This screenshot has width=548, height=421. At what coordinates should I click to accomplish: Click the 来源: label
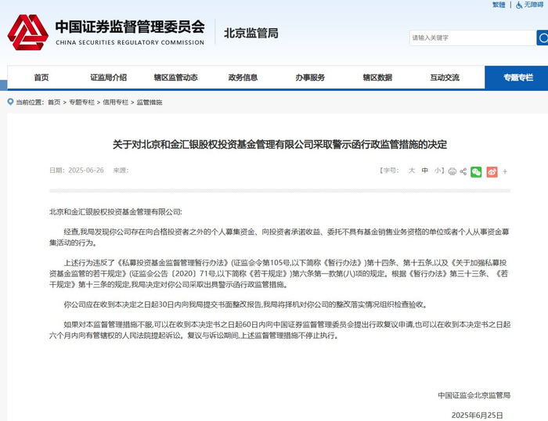pos(121,170)
